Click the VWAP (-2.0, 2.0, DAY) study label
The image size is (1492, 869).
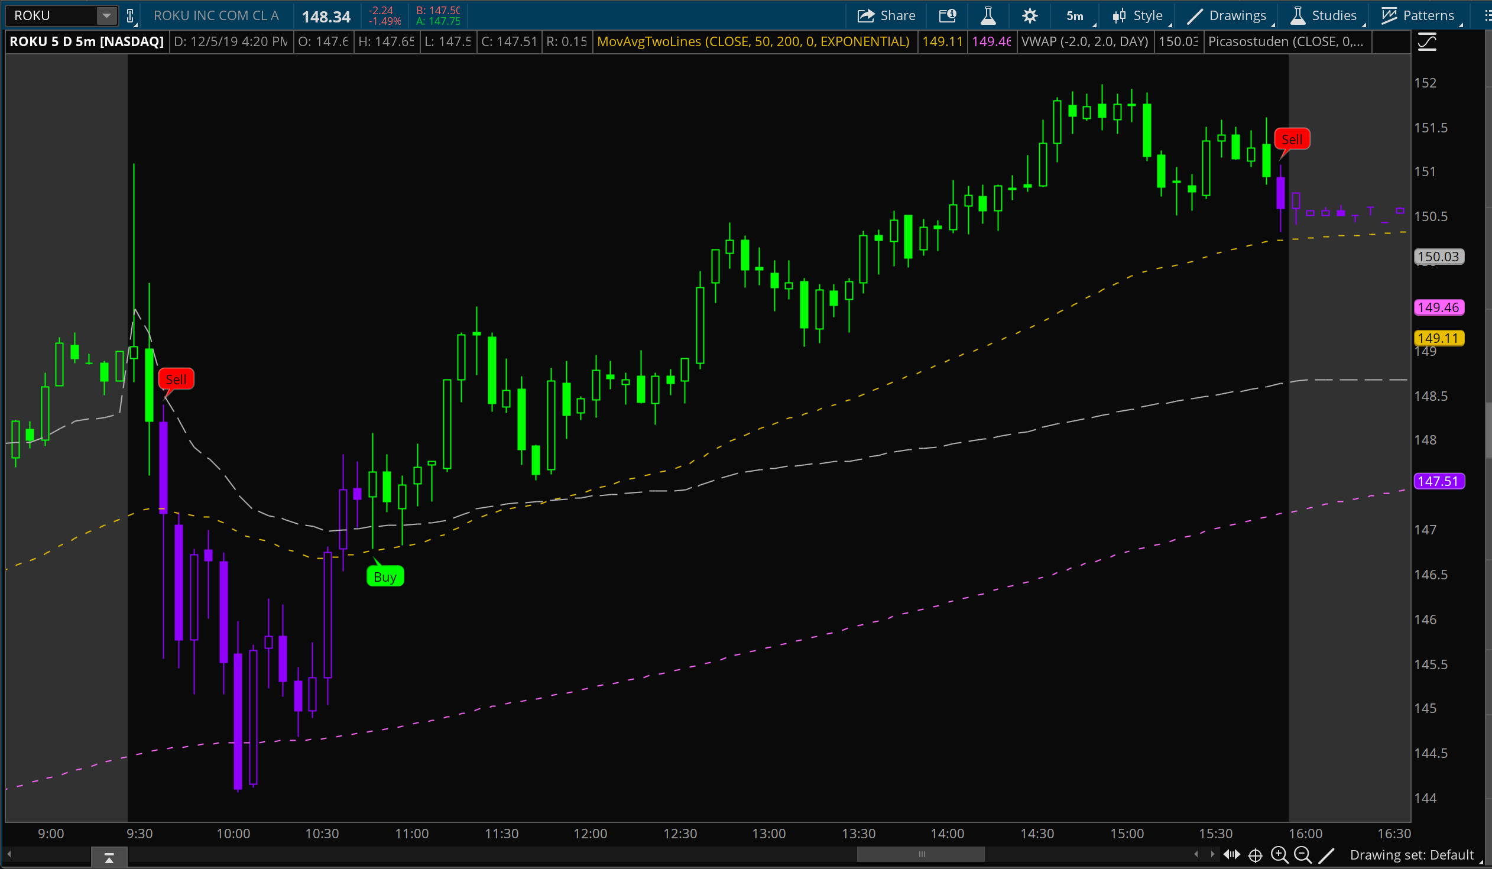coord(1085,42)
